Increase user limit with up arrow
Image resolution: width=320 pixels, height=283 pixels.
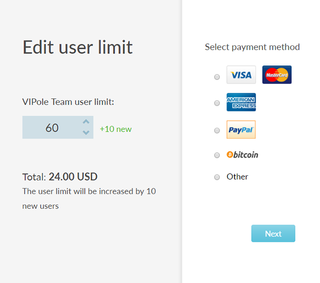click(86, 122)
